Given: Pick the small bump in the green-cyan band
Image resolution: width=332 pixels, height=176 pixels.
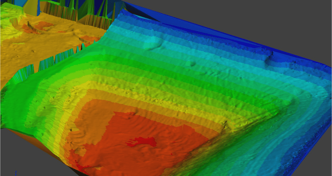Looking at the screenshot, I should pyautogui.click(x=190, y=63).
